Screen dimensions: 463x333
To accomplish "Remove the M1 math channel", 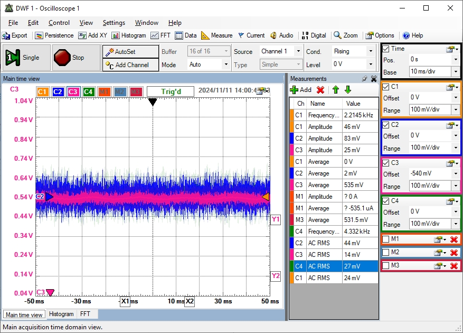I will [453, 240].
